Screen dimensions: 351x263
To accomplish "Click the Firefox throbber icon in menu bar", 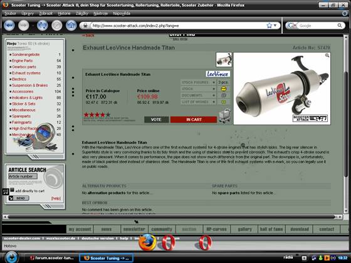I will 345,13.
